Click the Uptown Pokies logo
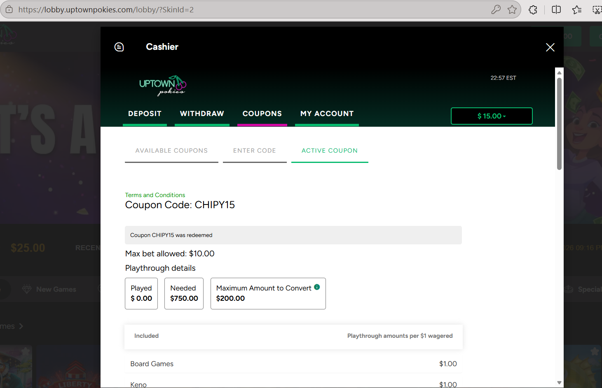The height and width of the screenshot is (388, 602). point(163,86)
